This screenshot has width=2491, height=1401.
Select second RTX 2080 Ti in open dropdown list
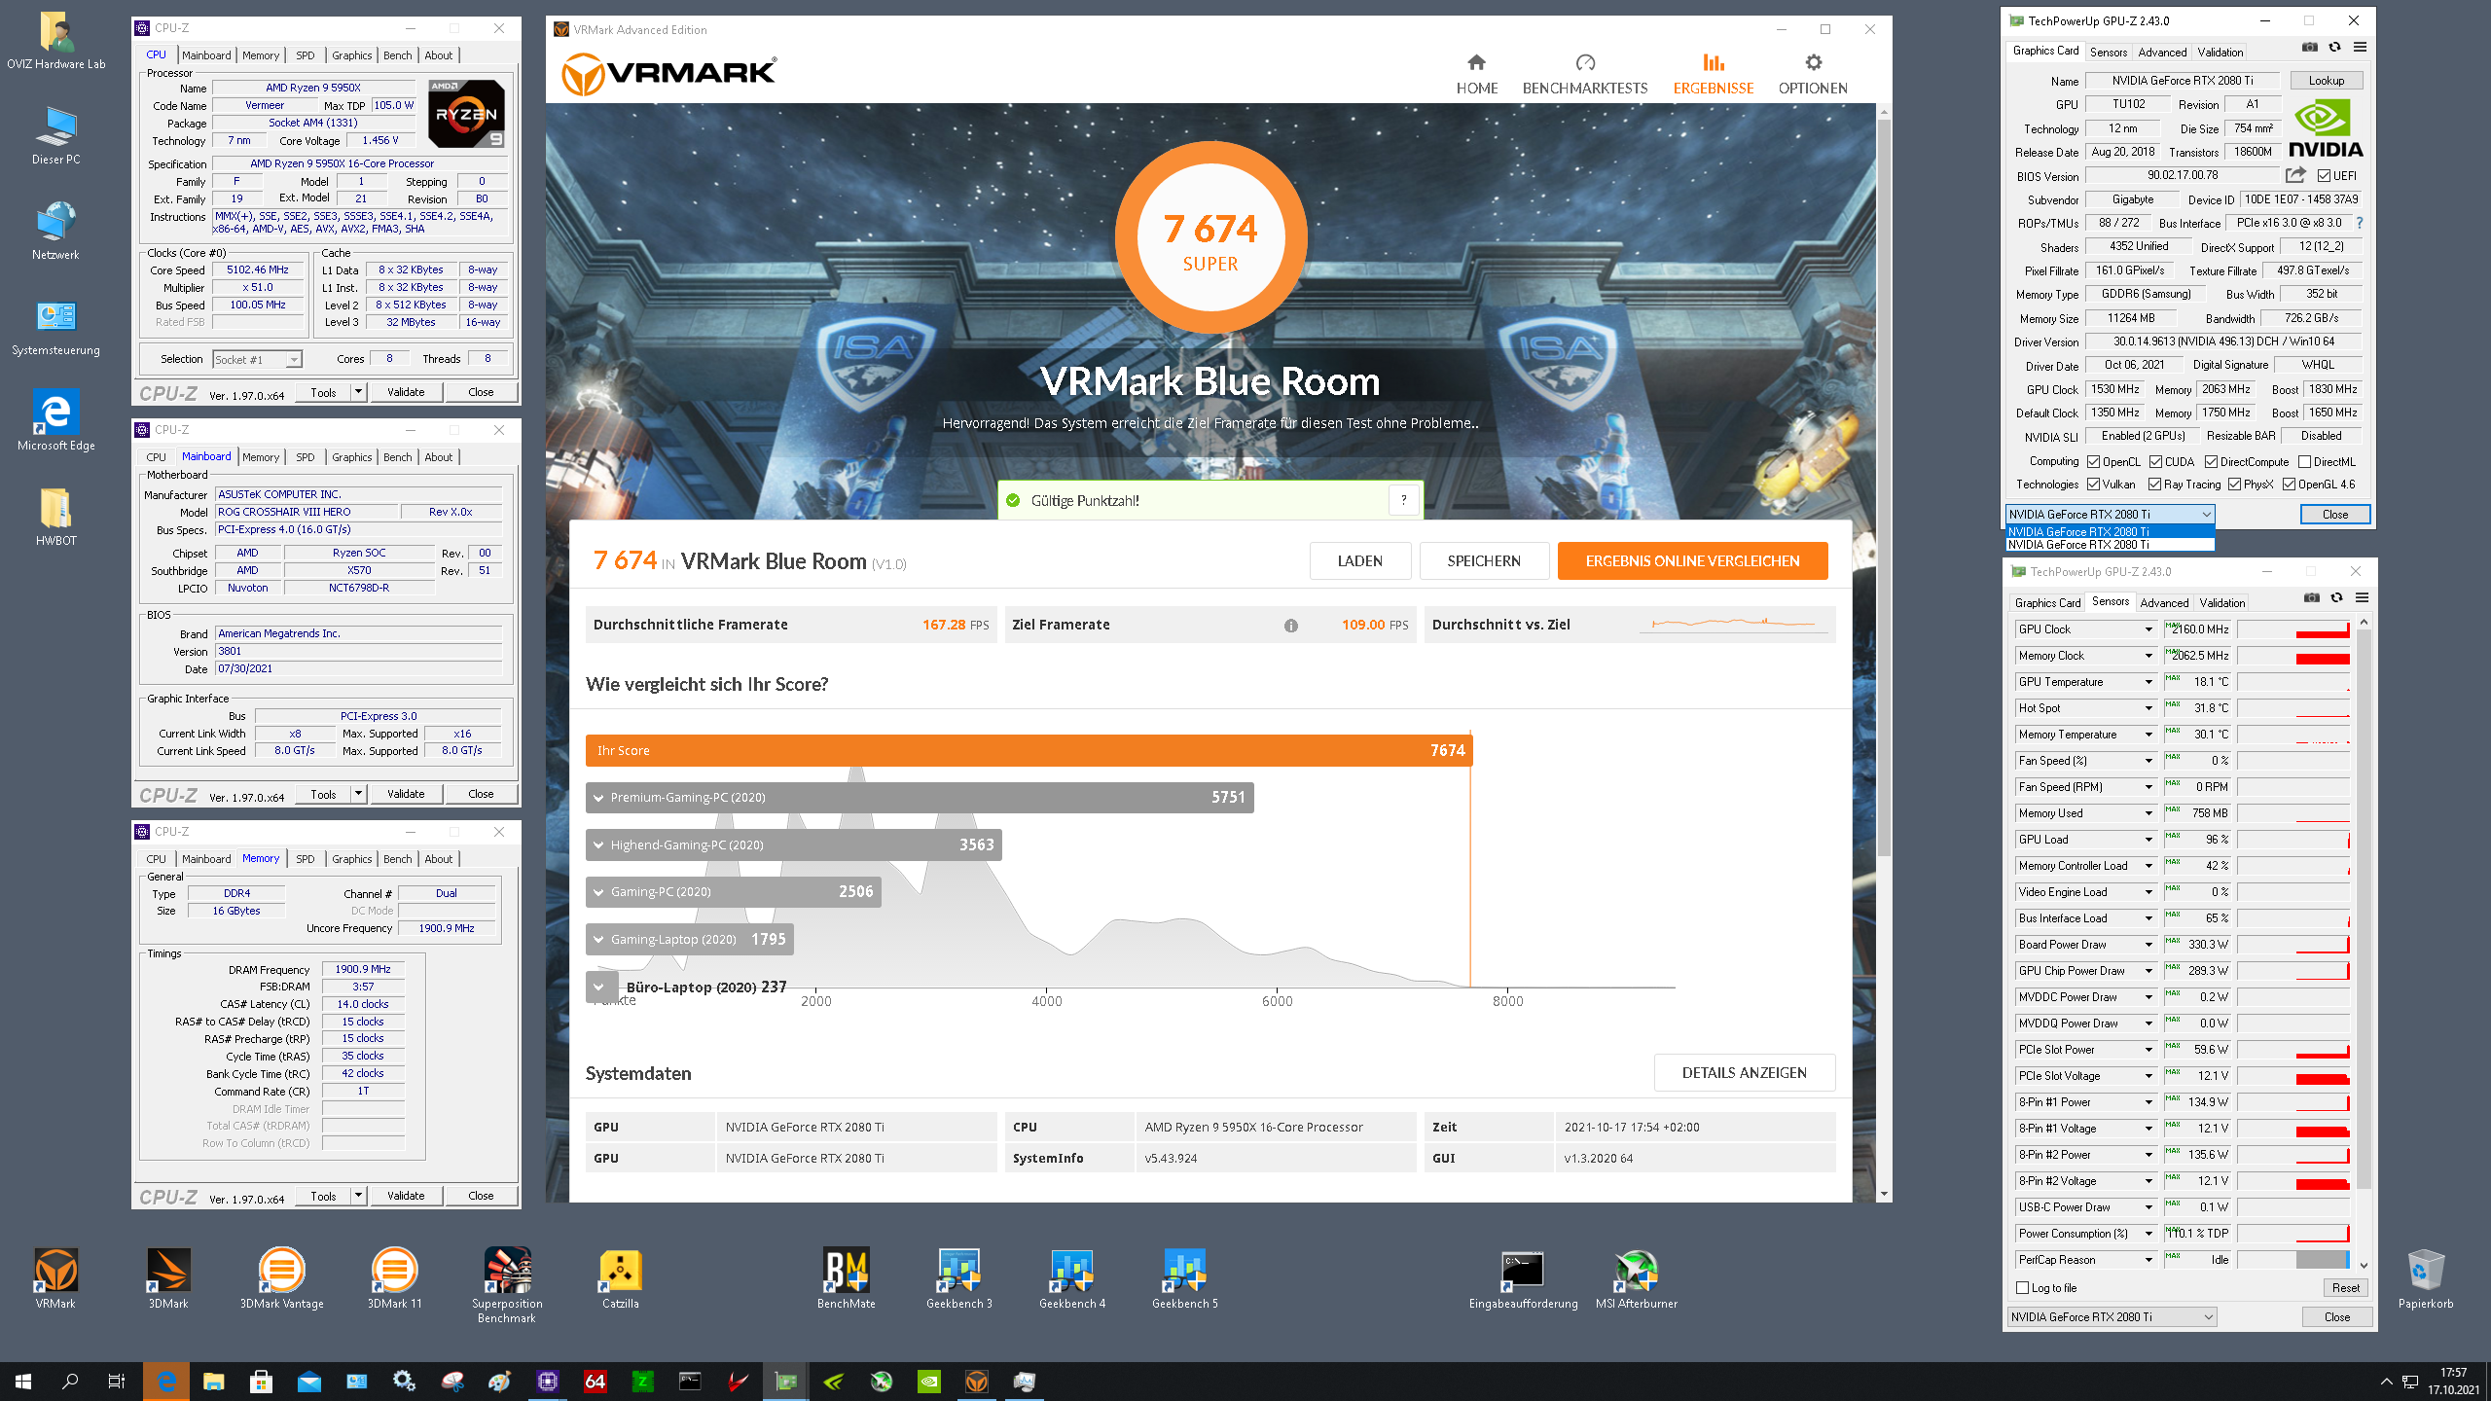click(2111, 545)
